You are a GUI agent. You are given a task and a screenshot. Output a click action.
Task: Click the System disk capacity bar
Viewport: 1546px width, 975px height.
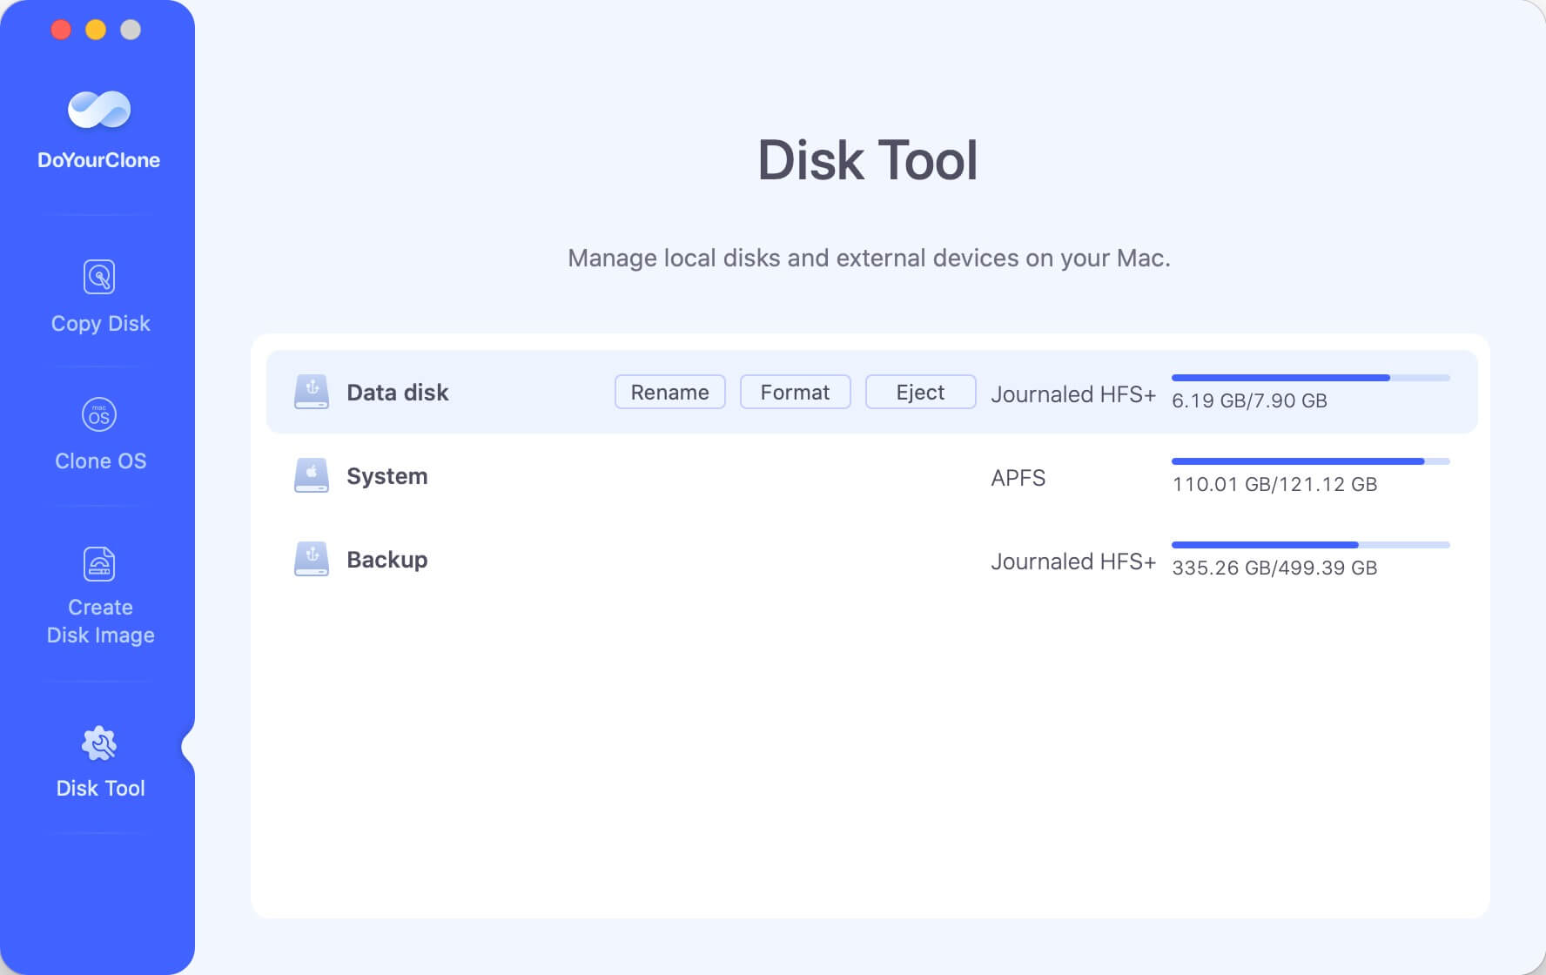[1310, 461]
